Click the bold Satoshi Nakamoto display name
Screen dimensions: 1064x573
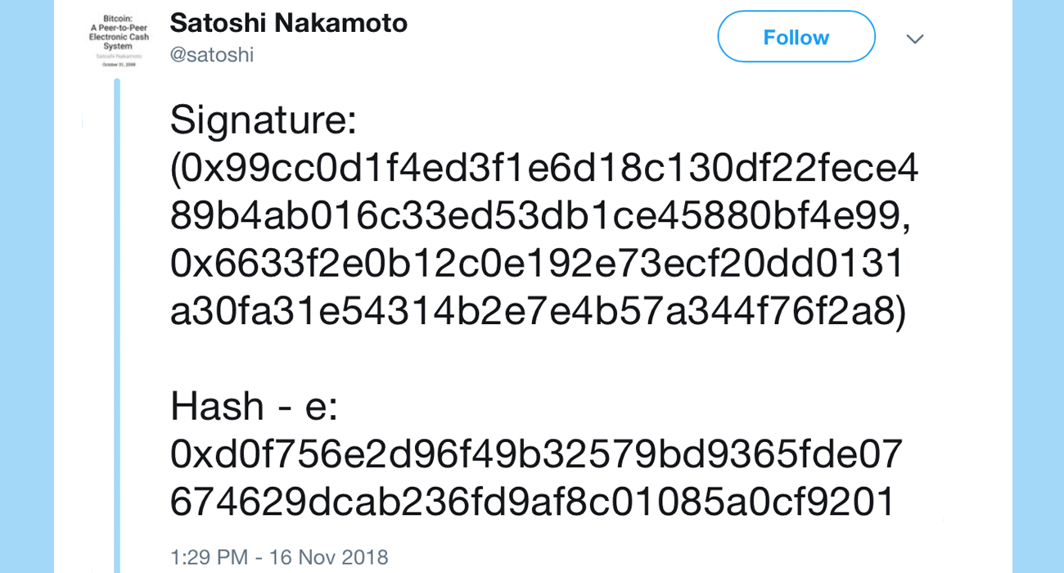(x=288, y=23)
